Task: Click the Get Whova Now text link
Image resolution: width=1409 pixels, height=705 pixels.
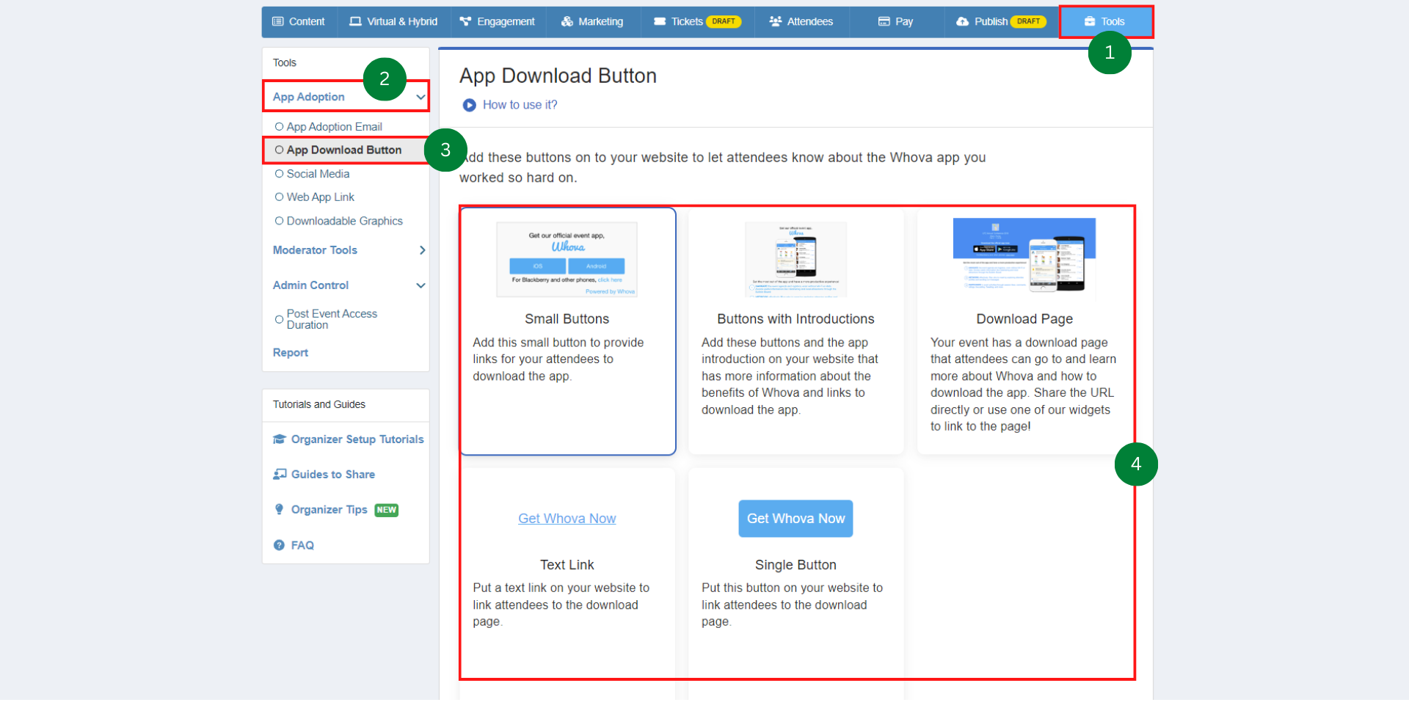Action: pyautogui.click(x=567, y=519)
